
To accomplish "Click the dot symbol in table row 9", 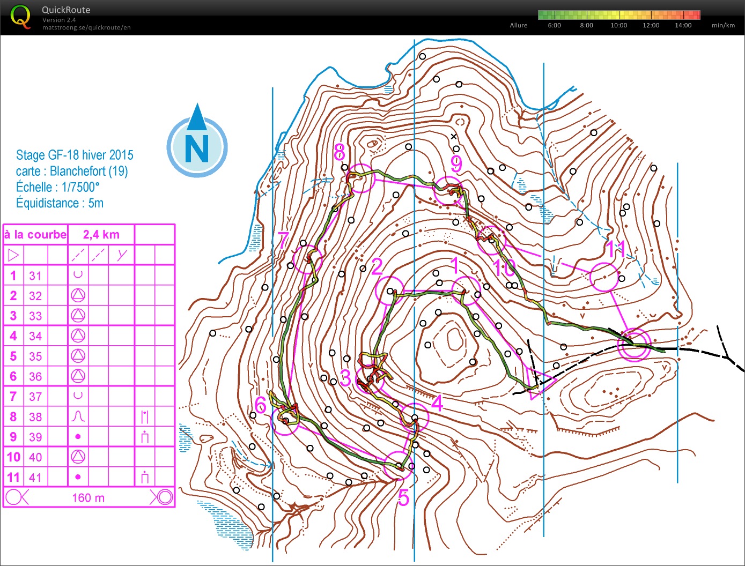I will point(78,437).
